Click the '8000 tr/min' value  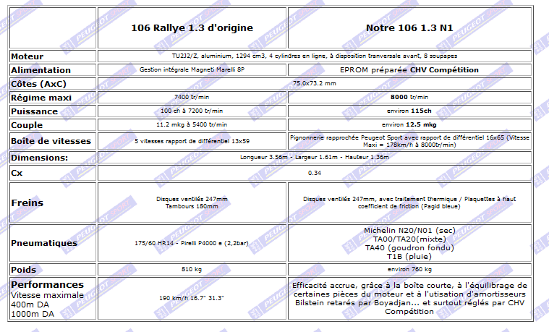(409, 97)
